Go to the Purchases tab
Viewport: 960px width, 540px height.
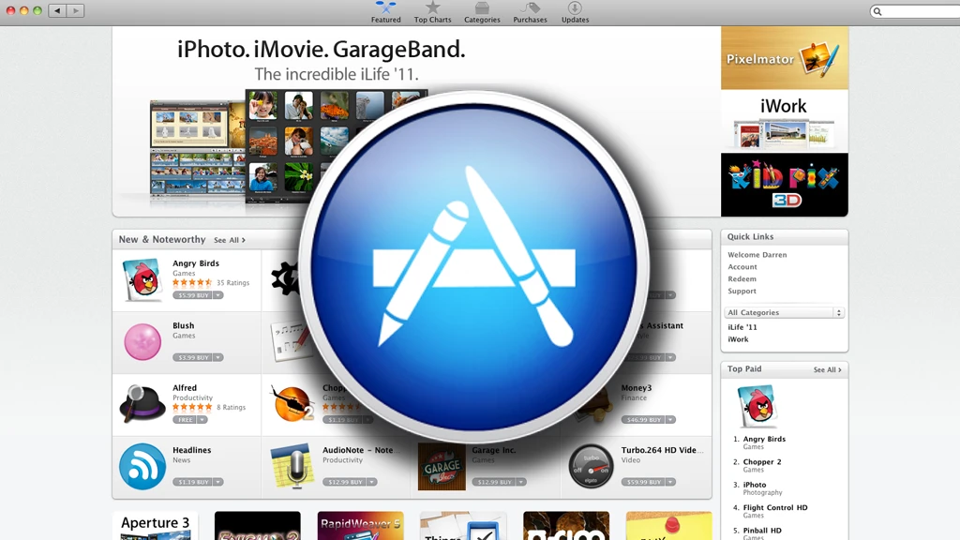[530, 12]
